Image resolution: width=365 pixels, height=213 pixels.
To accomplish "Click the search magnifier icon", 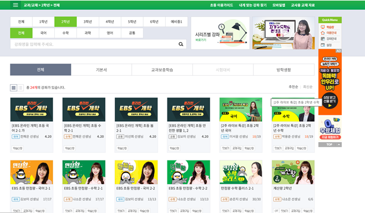I will (181, 44).
